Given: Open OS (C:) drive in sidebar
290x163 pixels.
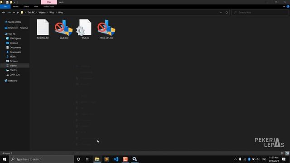Looking at the screenshot, I should pyautogui.click(x=13, y=70).
